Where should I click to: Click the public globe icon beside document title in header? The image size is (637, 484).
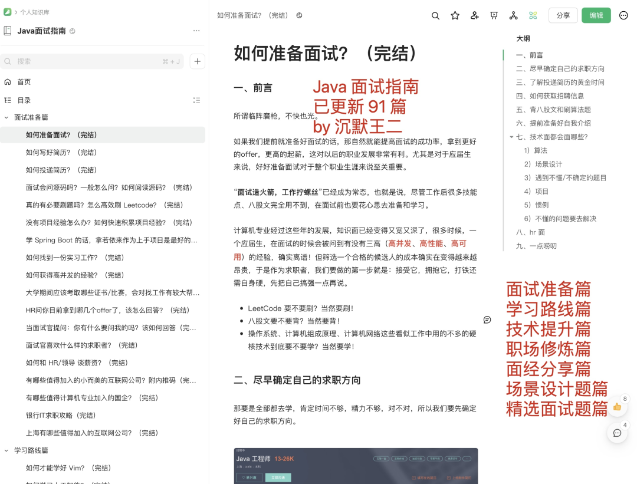click(300, 15)
